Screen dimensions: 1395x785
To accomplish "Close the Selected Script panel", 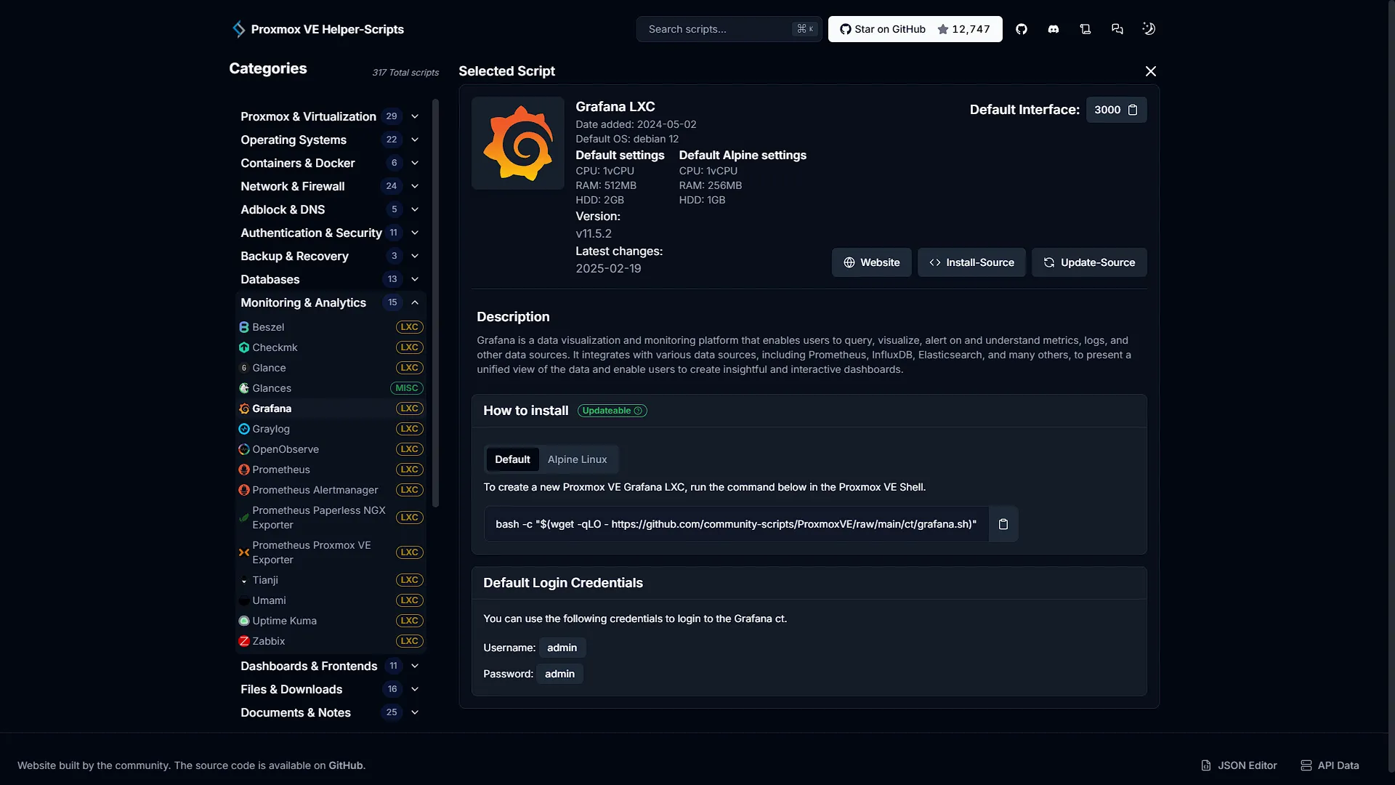I will point(1151,71).
